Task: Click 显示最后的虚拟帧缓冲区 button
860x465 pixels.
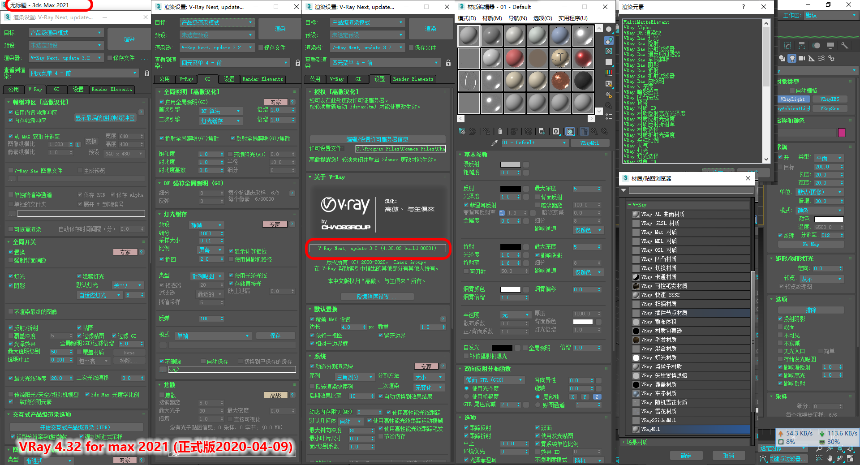Action: click(x=105, y=118)
